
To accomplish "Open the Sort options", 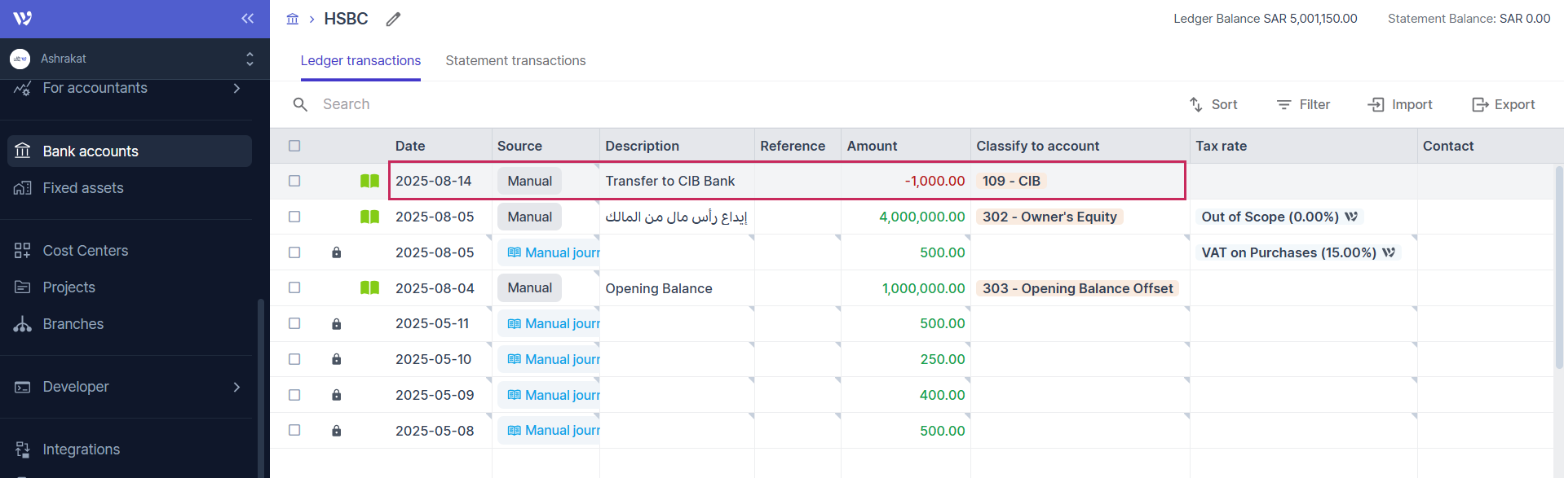I will (1213, 104).
